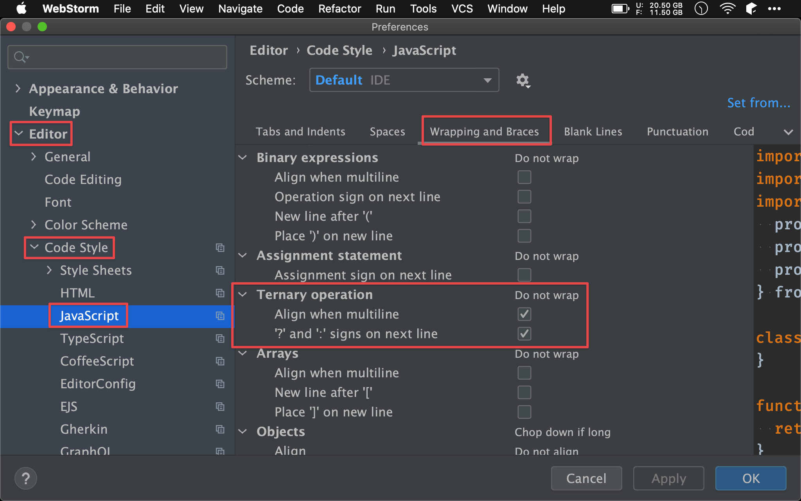
Task: Click the copy icon next to Style Sheets
Action: coord(220,270)
